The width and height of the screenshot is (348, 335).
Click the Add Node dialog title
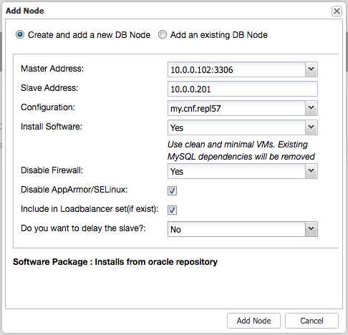click(25, 11)
